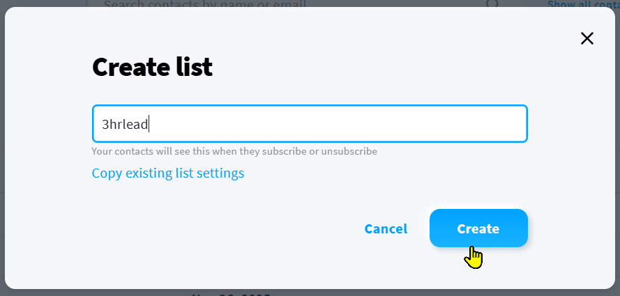The width and height of the screenshot is (620, 296).
Task: Dismiss the dialog using the X icon
Action: coord(587,38)
